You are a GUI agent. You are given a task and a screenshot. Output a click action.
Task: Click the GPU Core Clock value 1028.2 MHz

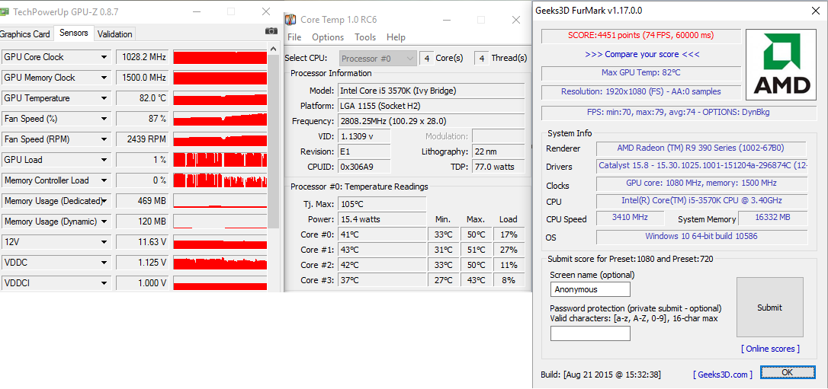[142, 57]
